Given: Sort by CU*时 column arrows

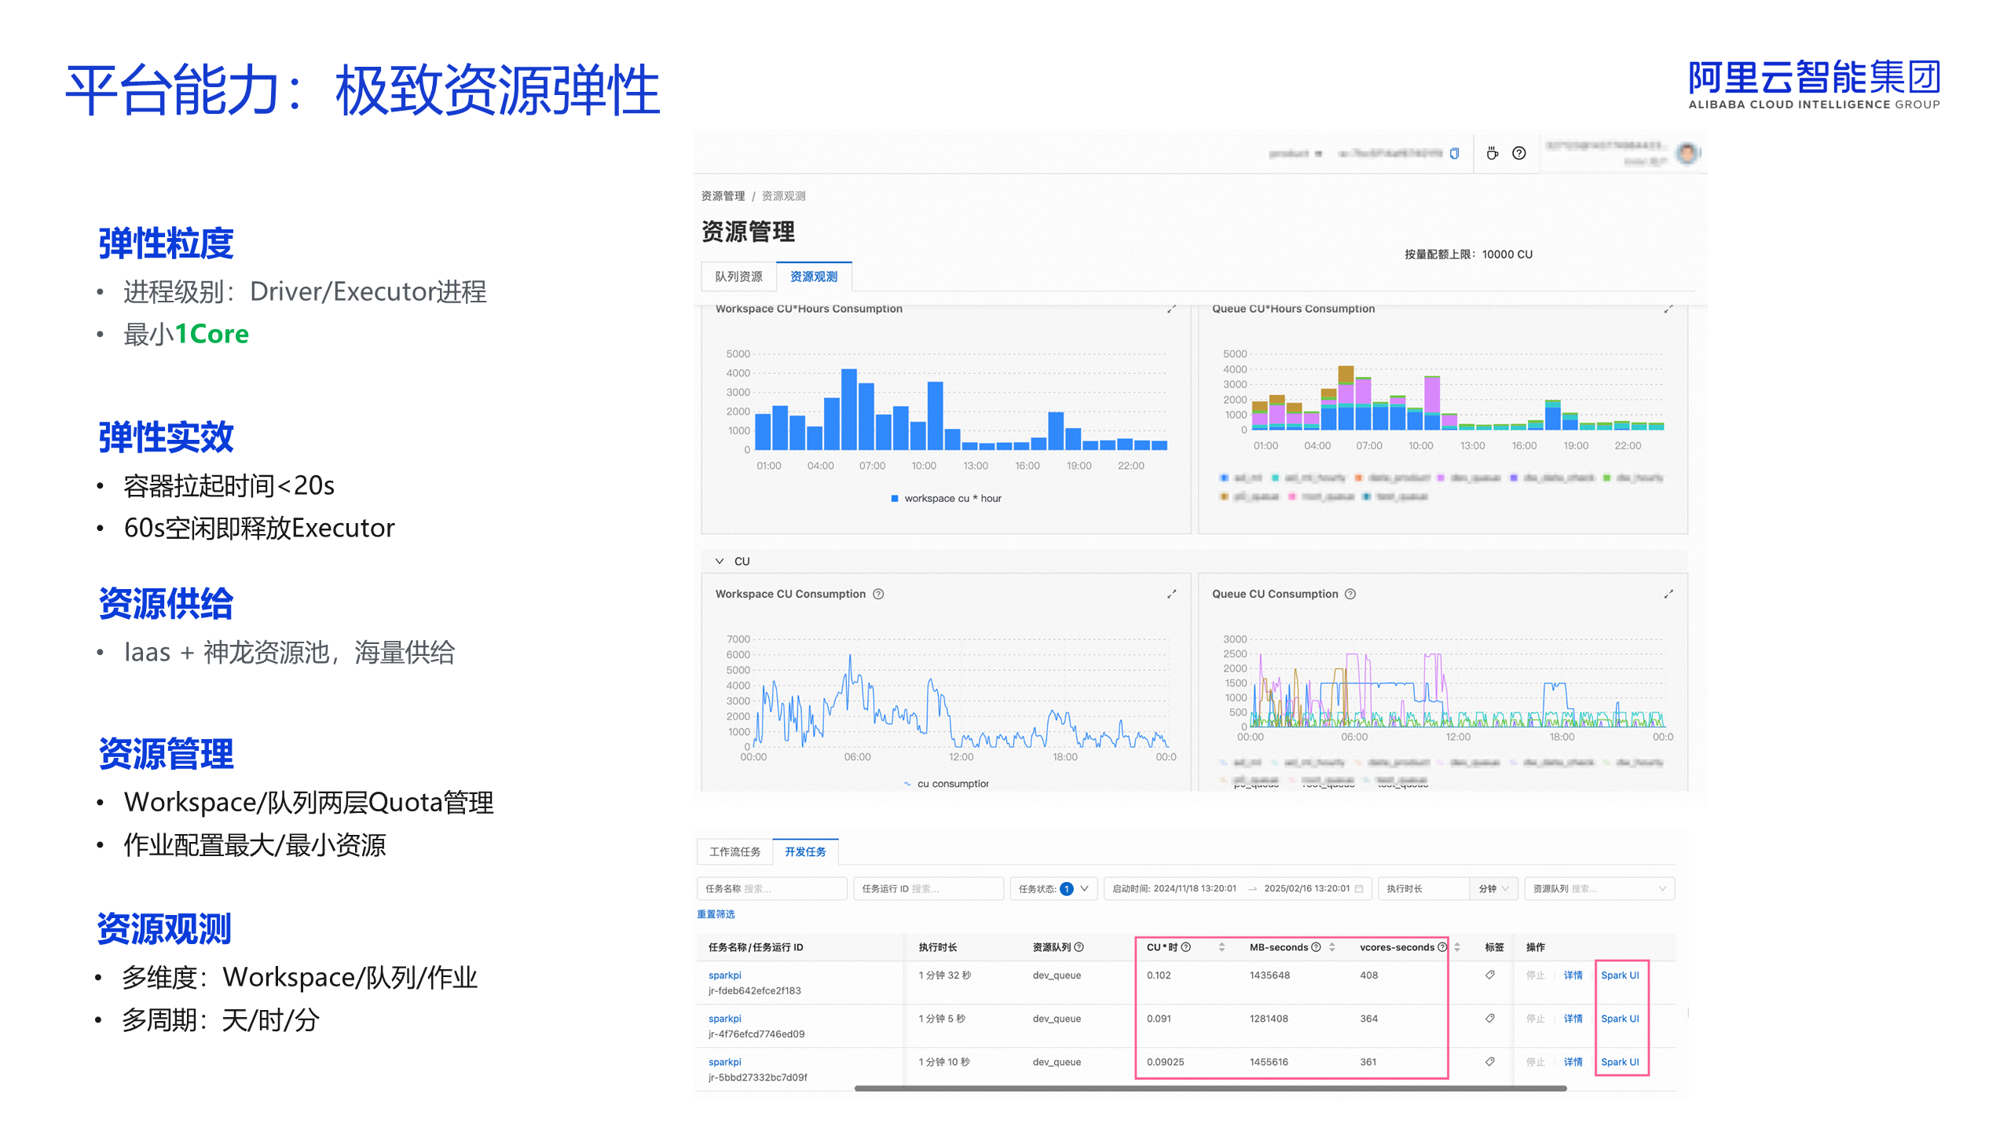Looking at the screenshot, I should (x=1222, y=947).
